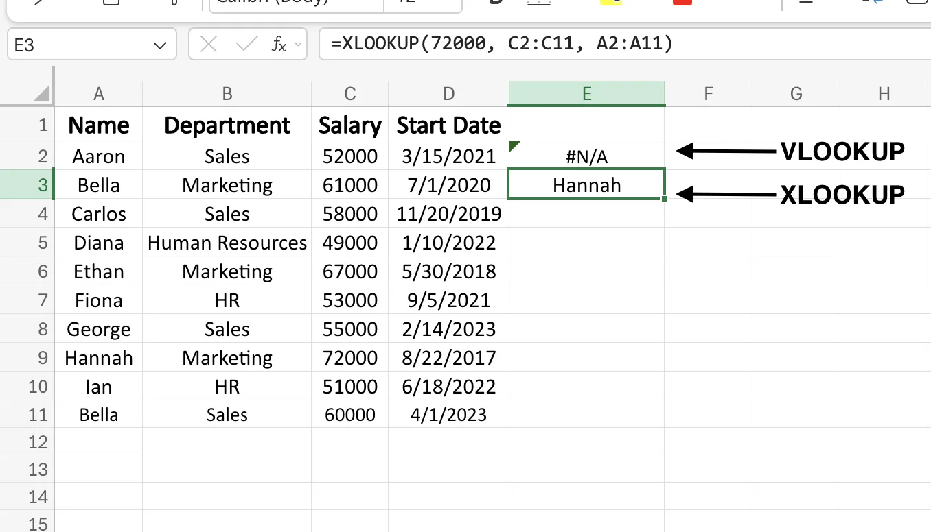931x532 pixels.
Task: Select the "Hannah" cell in column A
Action: [99, 358]
